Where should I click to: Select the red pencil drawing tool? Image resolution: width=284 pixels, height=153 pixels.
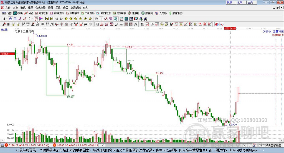pyautogui.click(x=4, y=24)
